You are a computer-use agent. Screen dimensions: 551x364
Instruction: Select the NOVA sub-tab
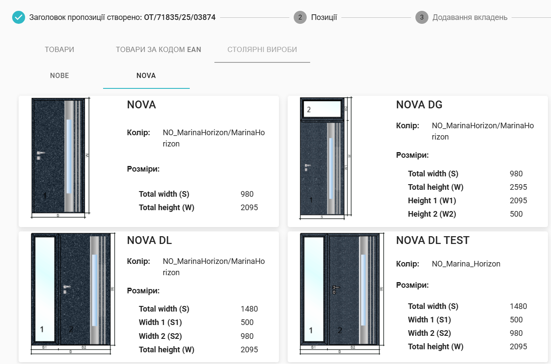(146, 75)
